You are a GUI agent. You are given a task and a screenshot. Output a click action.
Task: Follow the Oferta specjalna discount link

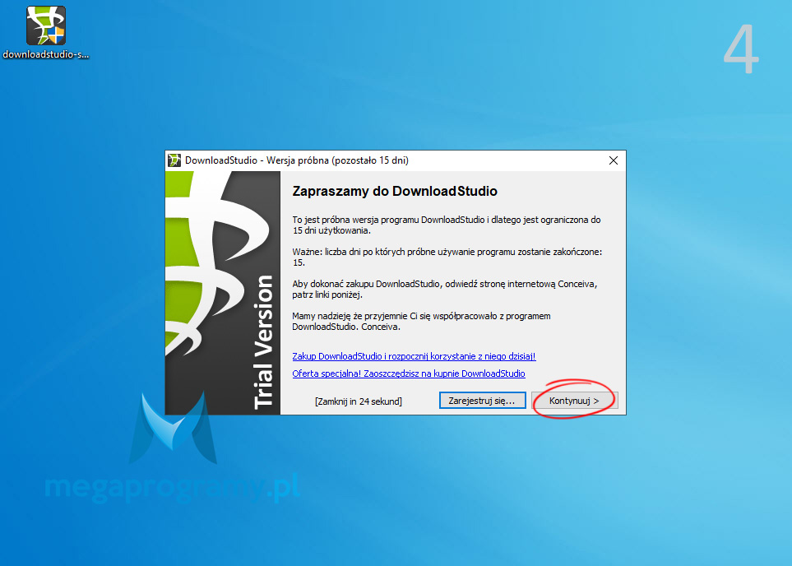tap(409, 373)
